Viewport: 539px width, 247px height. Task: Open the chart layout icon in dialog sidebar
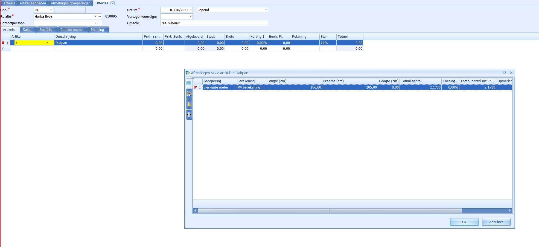tap(189, 94)
